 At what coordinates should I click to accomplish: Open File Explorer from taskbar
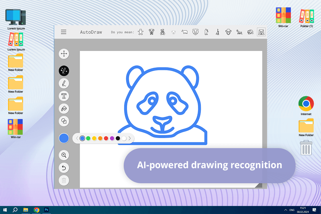(x=26, y=210)
